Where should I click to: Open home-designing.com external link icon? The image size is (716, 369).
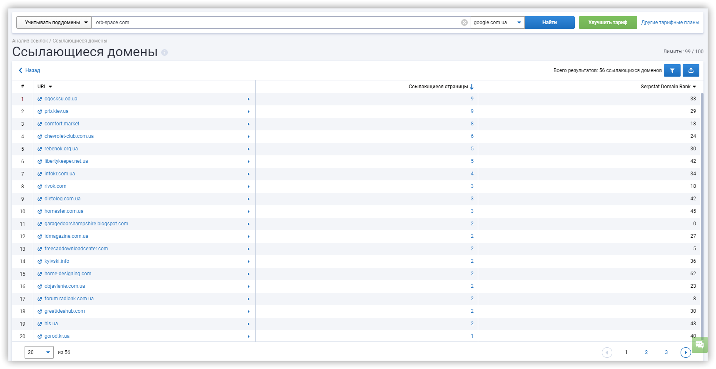(x=40, y=274)
